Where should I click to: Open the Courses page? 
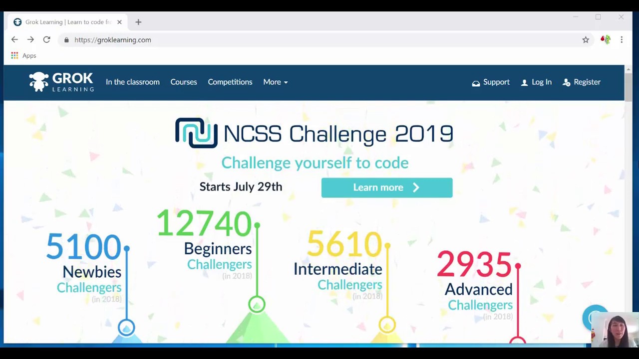click(184, 82)
